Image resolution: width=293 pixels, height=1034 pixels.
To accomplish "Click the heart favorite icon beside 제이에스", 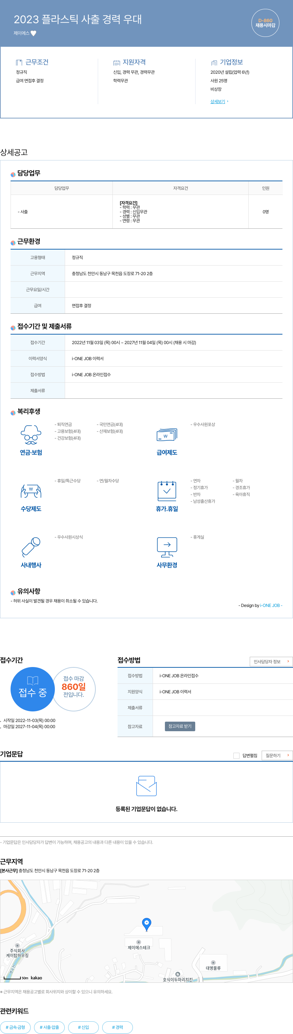I will (34, 33).
